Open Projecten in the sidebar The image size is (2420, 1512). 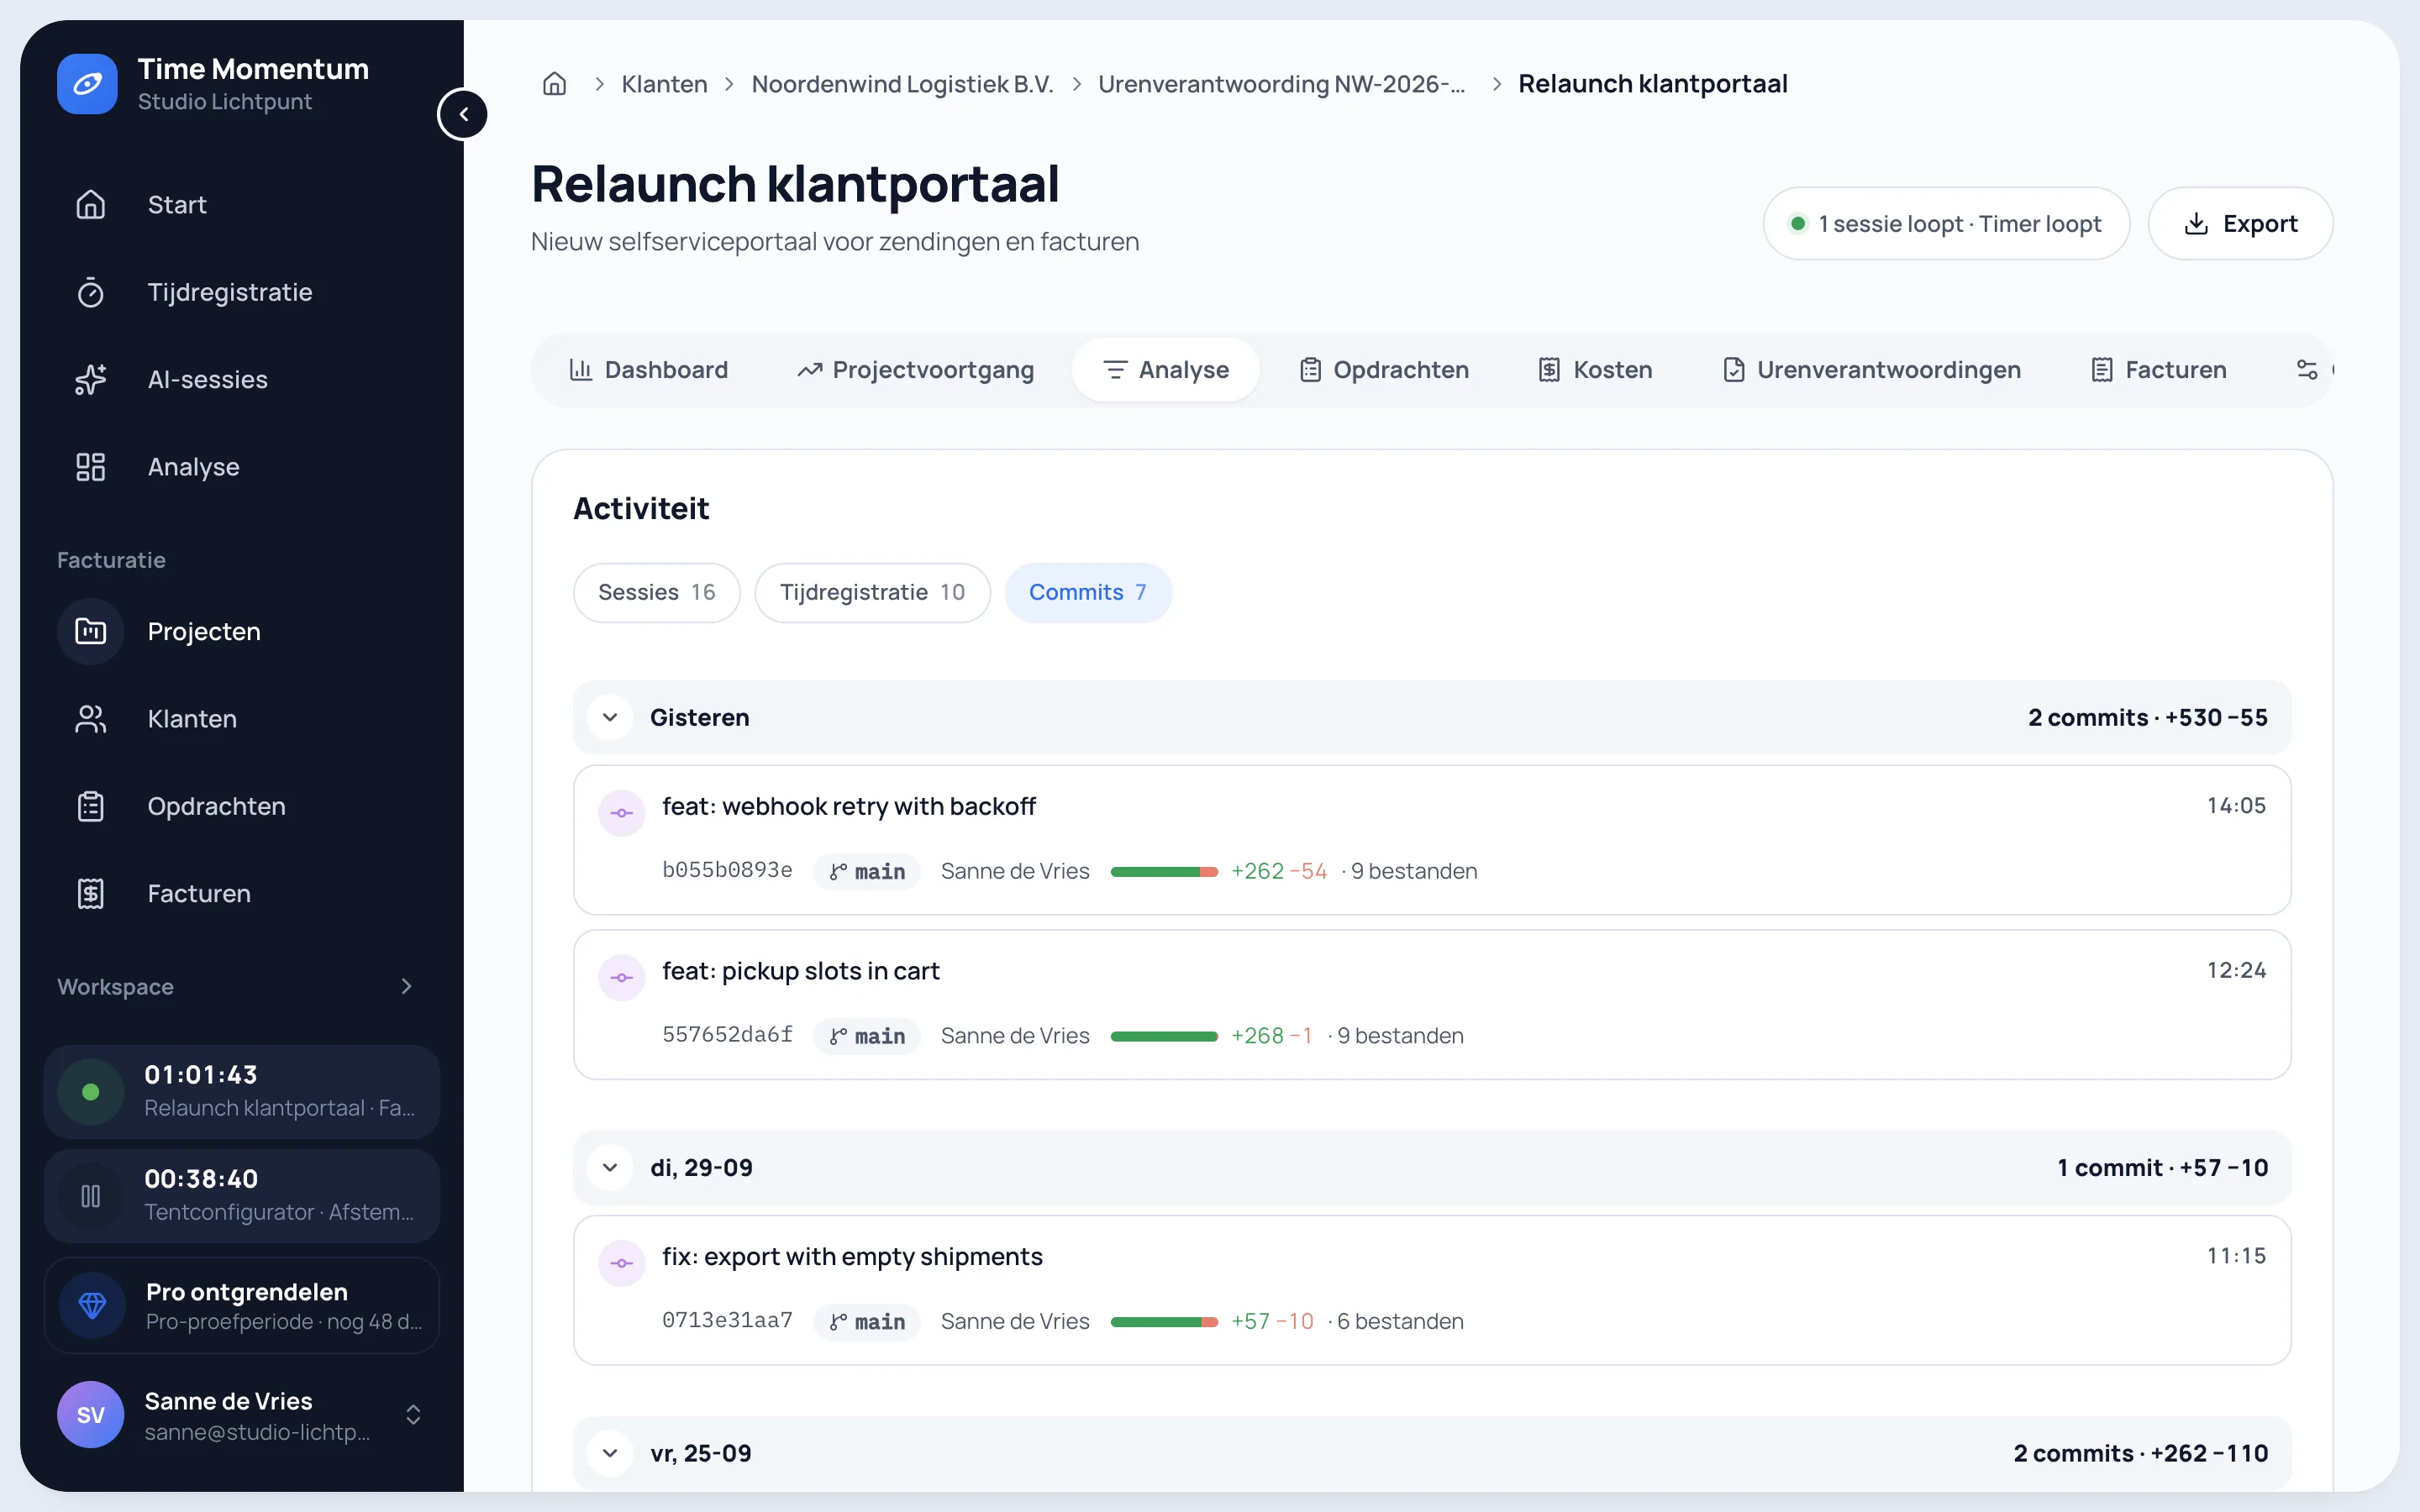point(242,631)
